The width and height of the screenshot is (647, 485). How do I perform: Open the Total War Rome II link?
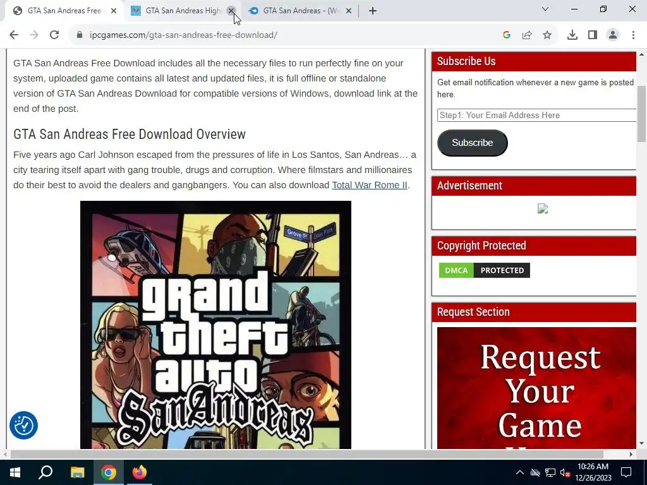(369, 185)
